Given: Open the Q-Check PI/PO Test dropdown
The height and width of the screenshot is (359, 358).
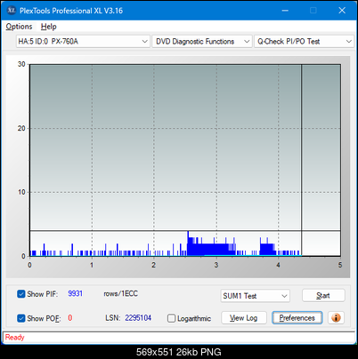Looking at the screenshot, I should (304, 42).
